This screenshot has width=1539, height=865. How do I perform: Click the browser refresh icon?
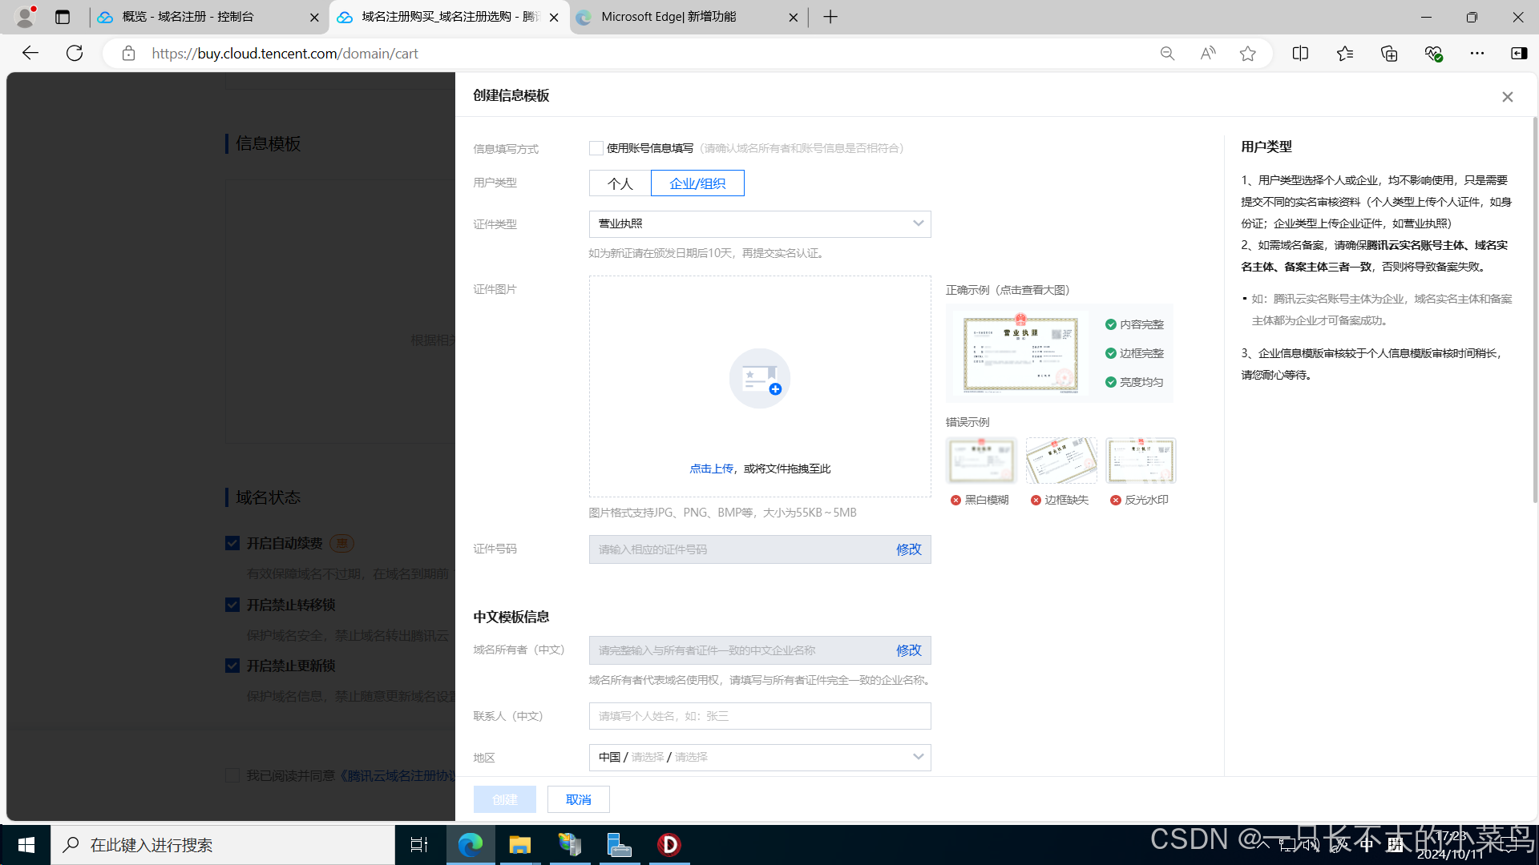[75, 54]
